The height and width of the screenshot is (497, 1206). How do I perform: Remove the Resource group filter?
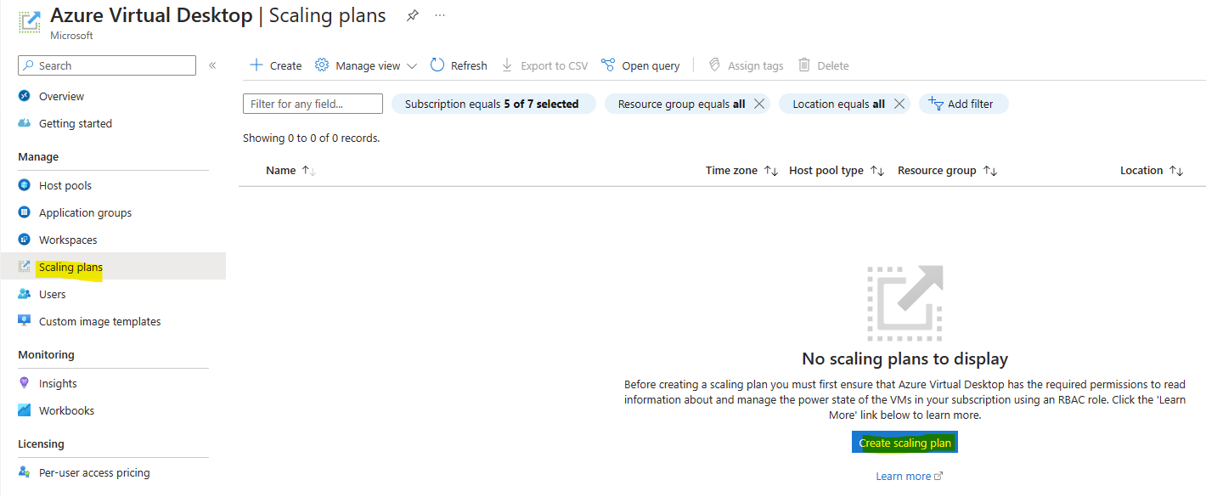[x=759, y=104]
